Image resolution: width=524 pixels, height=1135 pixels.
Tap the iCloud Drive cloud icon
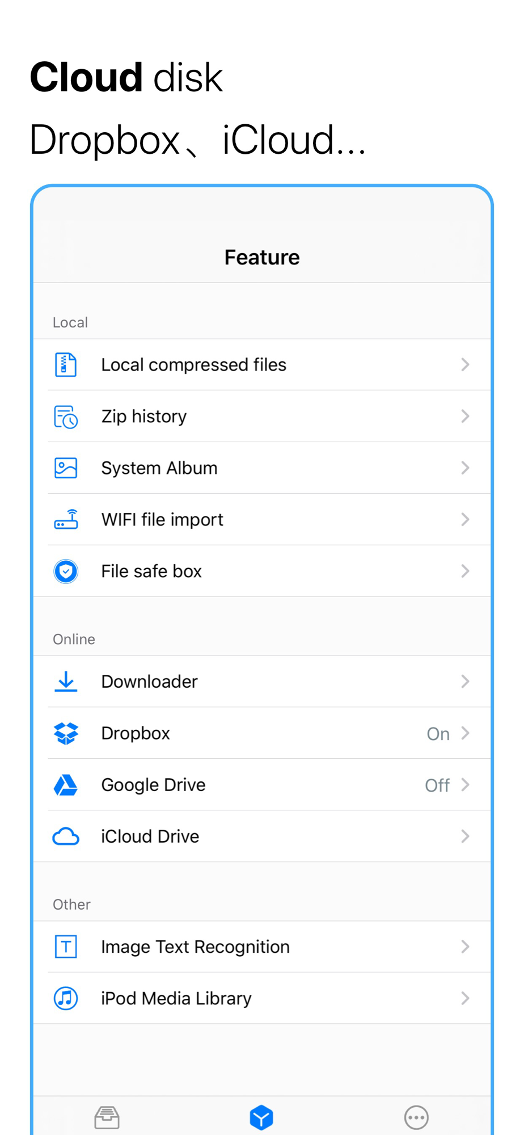(66, 836)
